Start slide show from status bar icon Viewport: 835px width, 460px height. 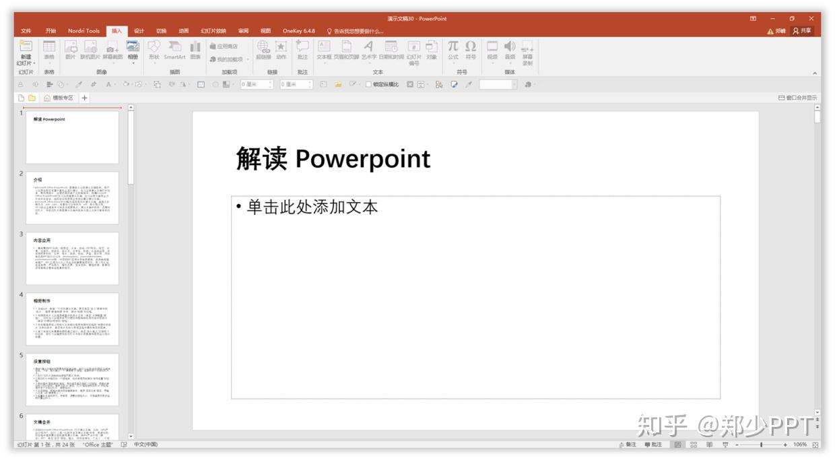click(725, 445)
